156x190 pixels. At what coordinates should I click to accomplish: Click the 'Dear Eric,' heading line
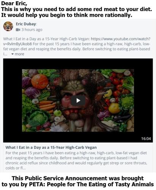tap(14, 3)
